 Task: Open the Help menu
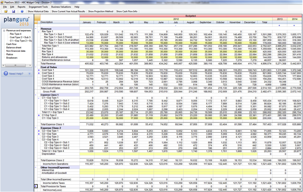click(x=77, y=7)
